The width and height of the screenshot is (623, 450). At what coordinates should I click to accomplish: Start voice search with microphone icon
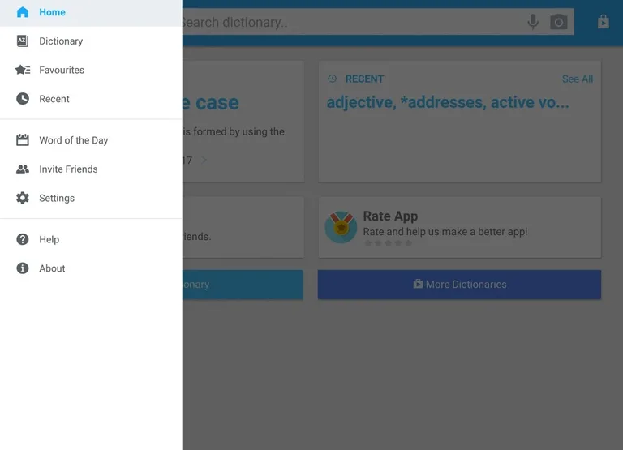533,22
